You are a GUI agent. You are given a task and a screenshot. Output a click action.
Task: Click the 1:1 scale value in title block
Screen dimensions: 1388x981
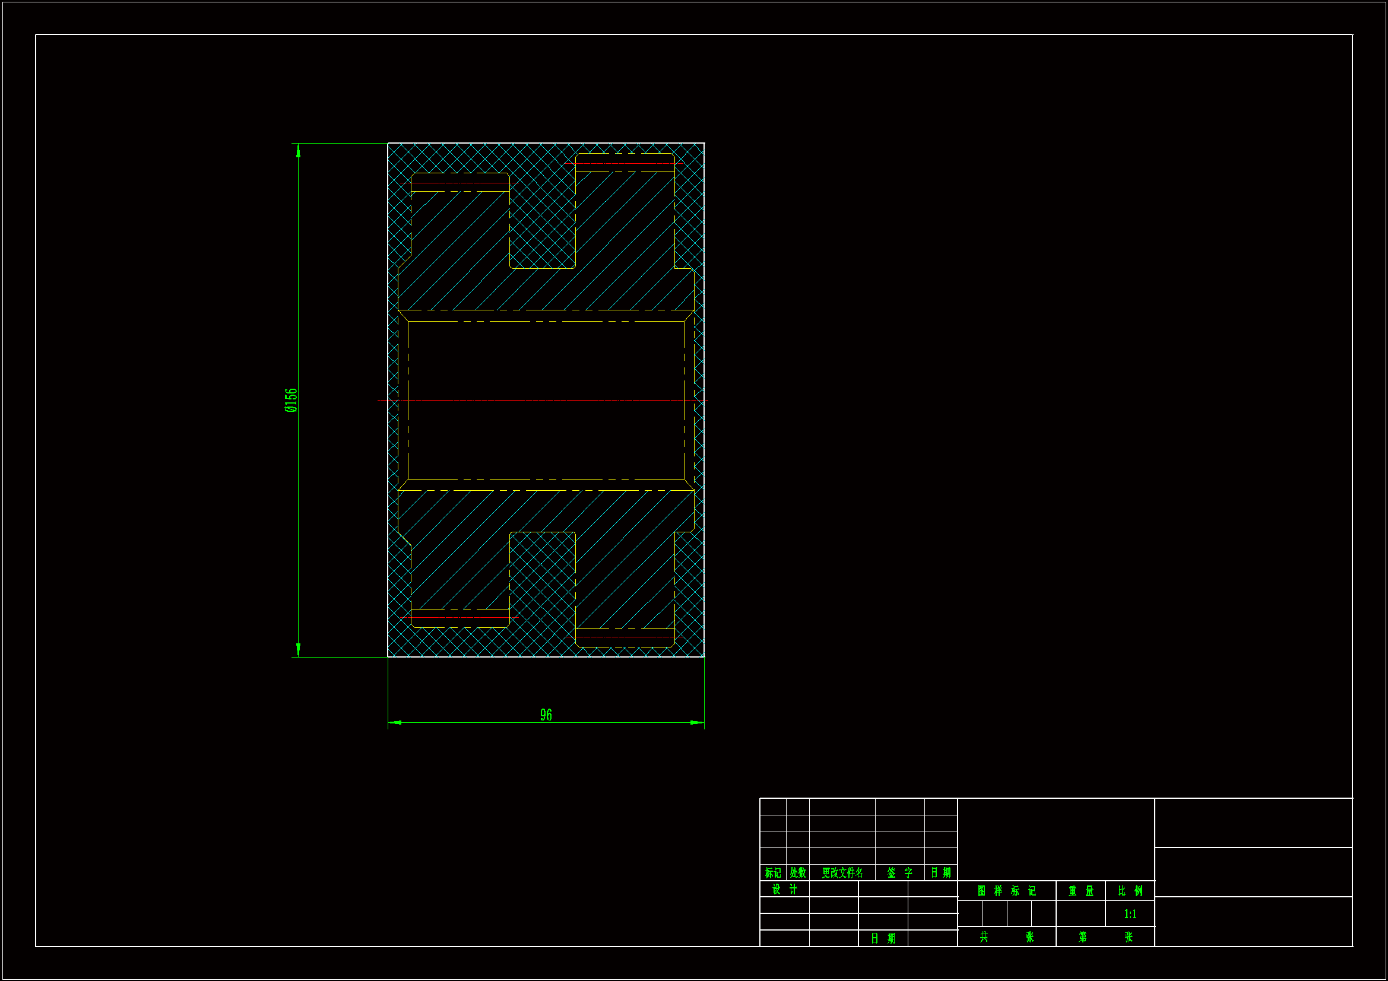tap(1130, 914)
